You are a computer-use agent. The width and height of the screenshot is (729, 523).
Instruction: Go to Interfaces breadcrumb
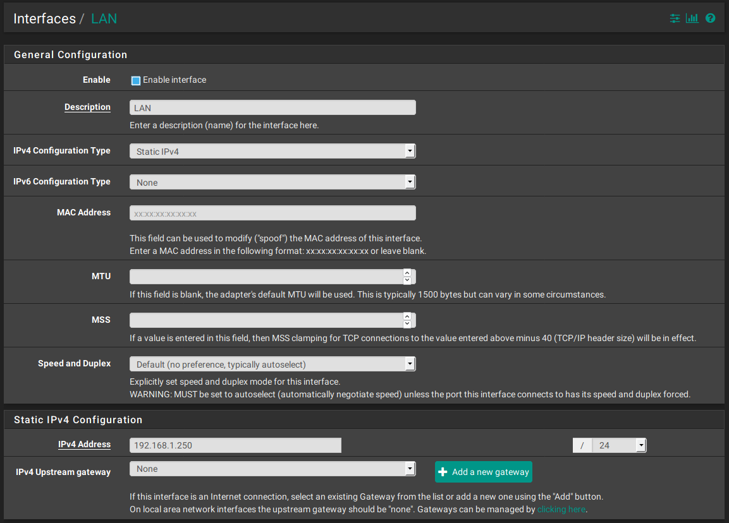coord(44,18)
